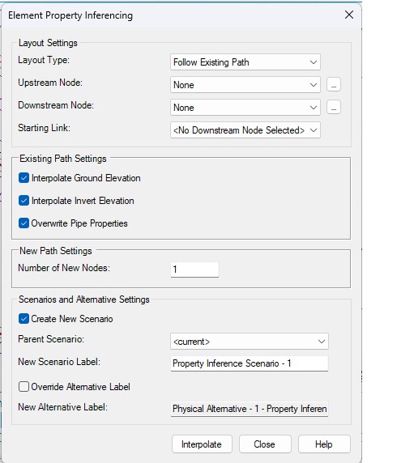The width and height of the screenshot is (414, 463).
Task: Click the Close button
Action: coord(265,444)
